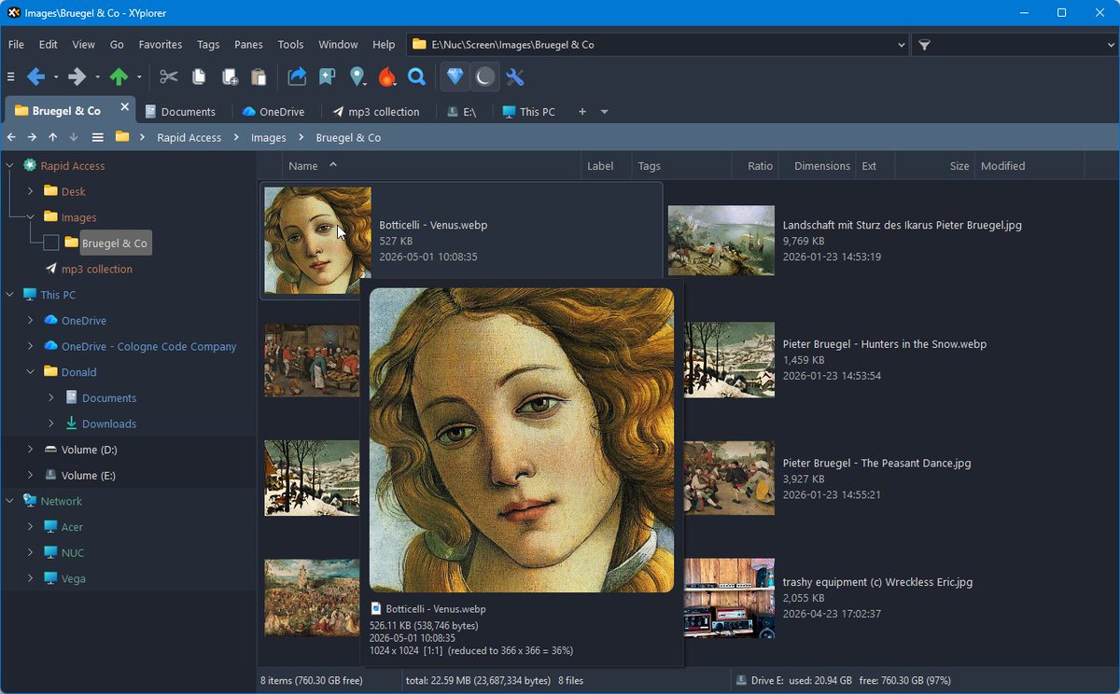This screenshot has height=694, width=1120.
Task: Click the filter funnel icon in the top-right box
Action: click(x=924, y=45)
